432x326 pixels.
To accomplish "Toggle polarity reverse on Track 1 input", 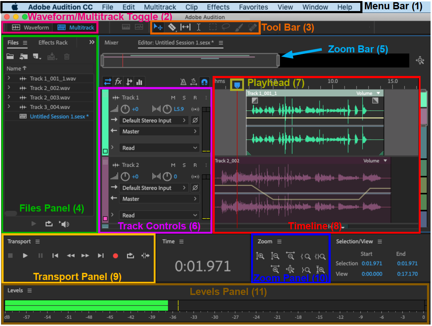I will pyautogui.click(x=195, y=121).
